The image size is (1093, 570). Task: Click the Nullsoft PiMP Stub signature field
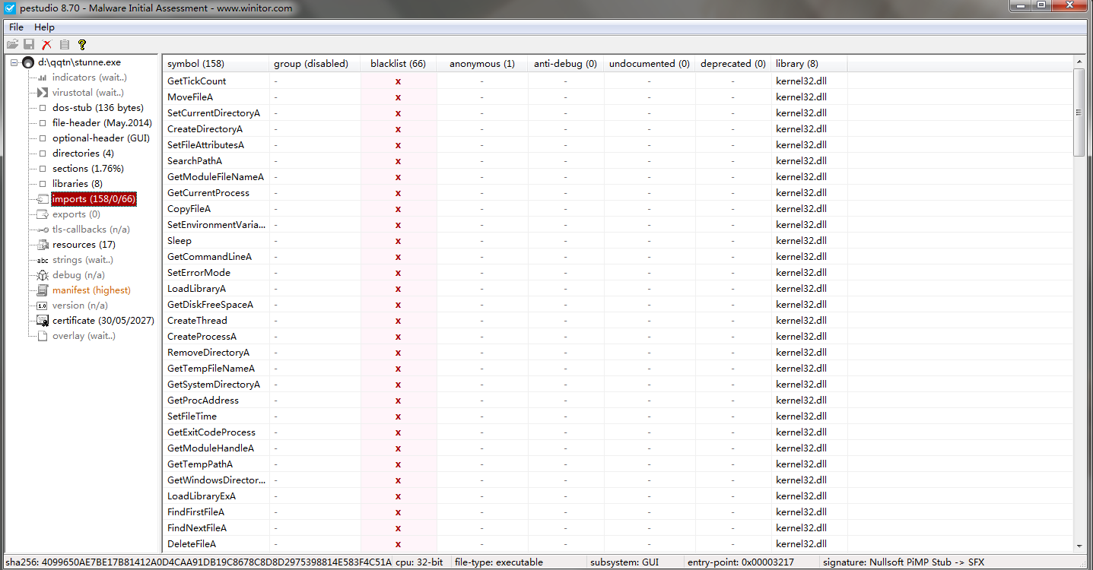click(903, 562)
